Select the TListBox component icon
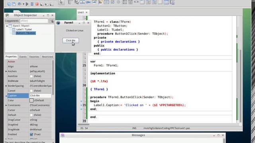 [124, 2]
